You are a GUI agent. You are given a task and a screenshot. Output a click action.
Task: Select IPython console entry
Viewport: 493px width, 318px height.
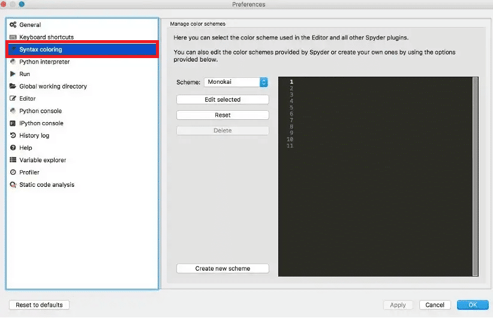pos(82,123)
